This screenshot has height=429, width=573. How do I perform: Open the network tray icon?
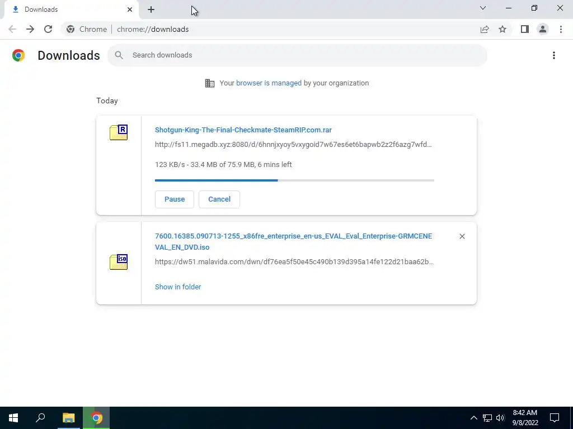pos(487,418)
